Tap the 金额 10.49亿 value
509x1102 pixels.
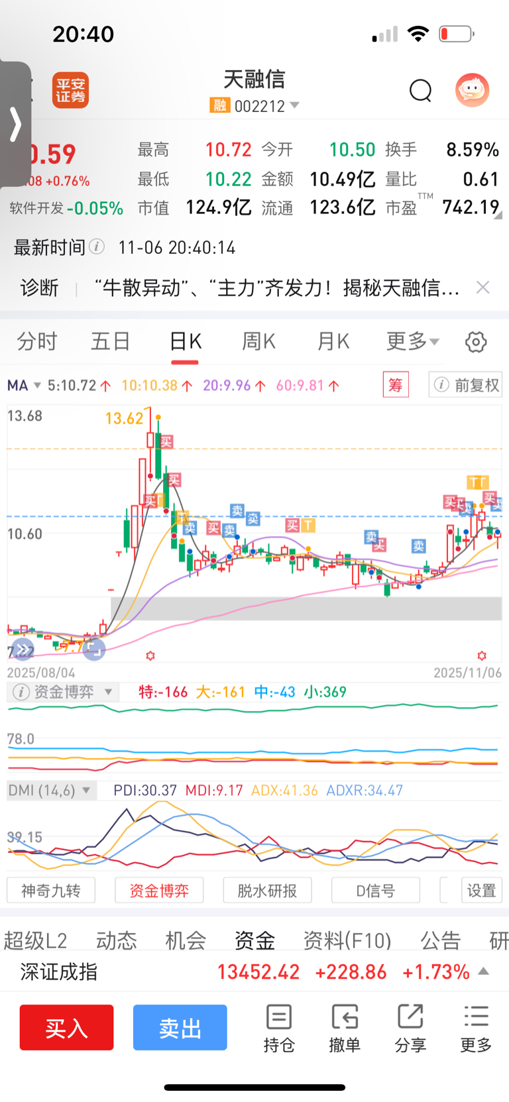pyautogui.click(x=342, y=179)
